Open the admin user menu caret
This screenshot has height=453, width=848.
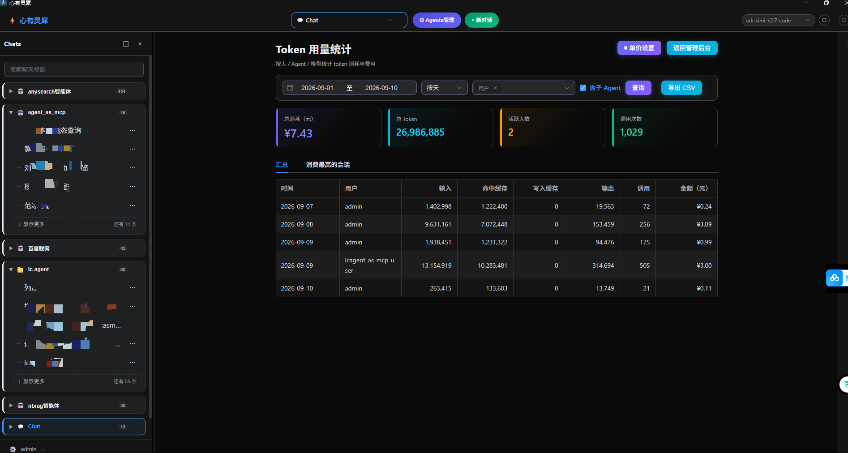click(x=43, y=449)
